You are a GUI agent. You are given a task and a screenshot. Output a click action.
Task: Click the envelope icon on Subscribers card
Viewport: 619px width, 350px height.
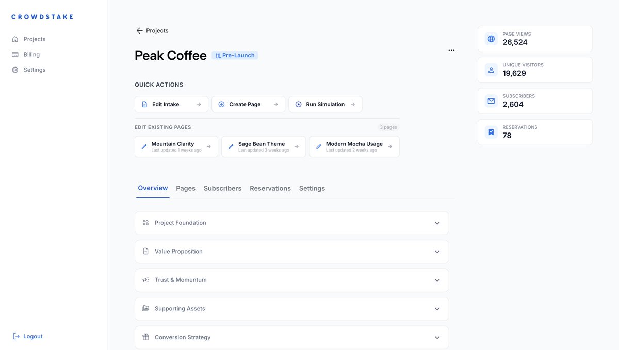click(491, 101)
